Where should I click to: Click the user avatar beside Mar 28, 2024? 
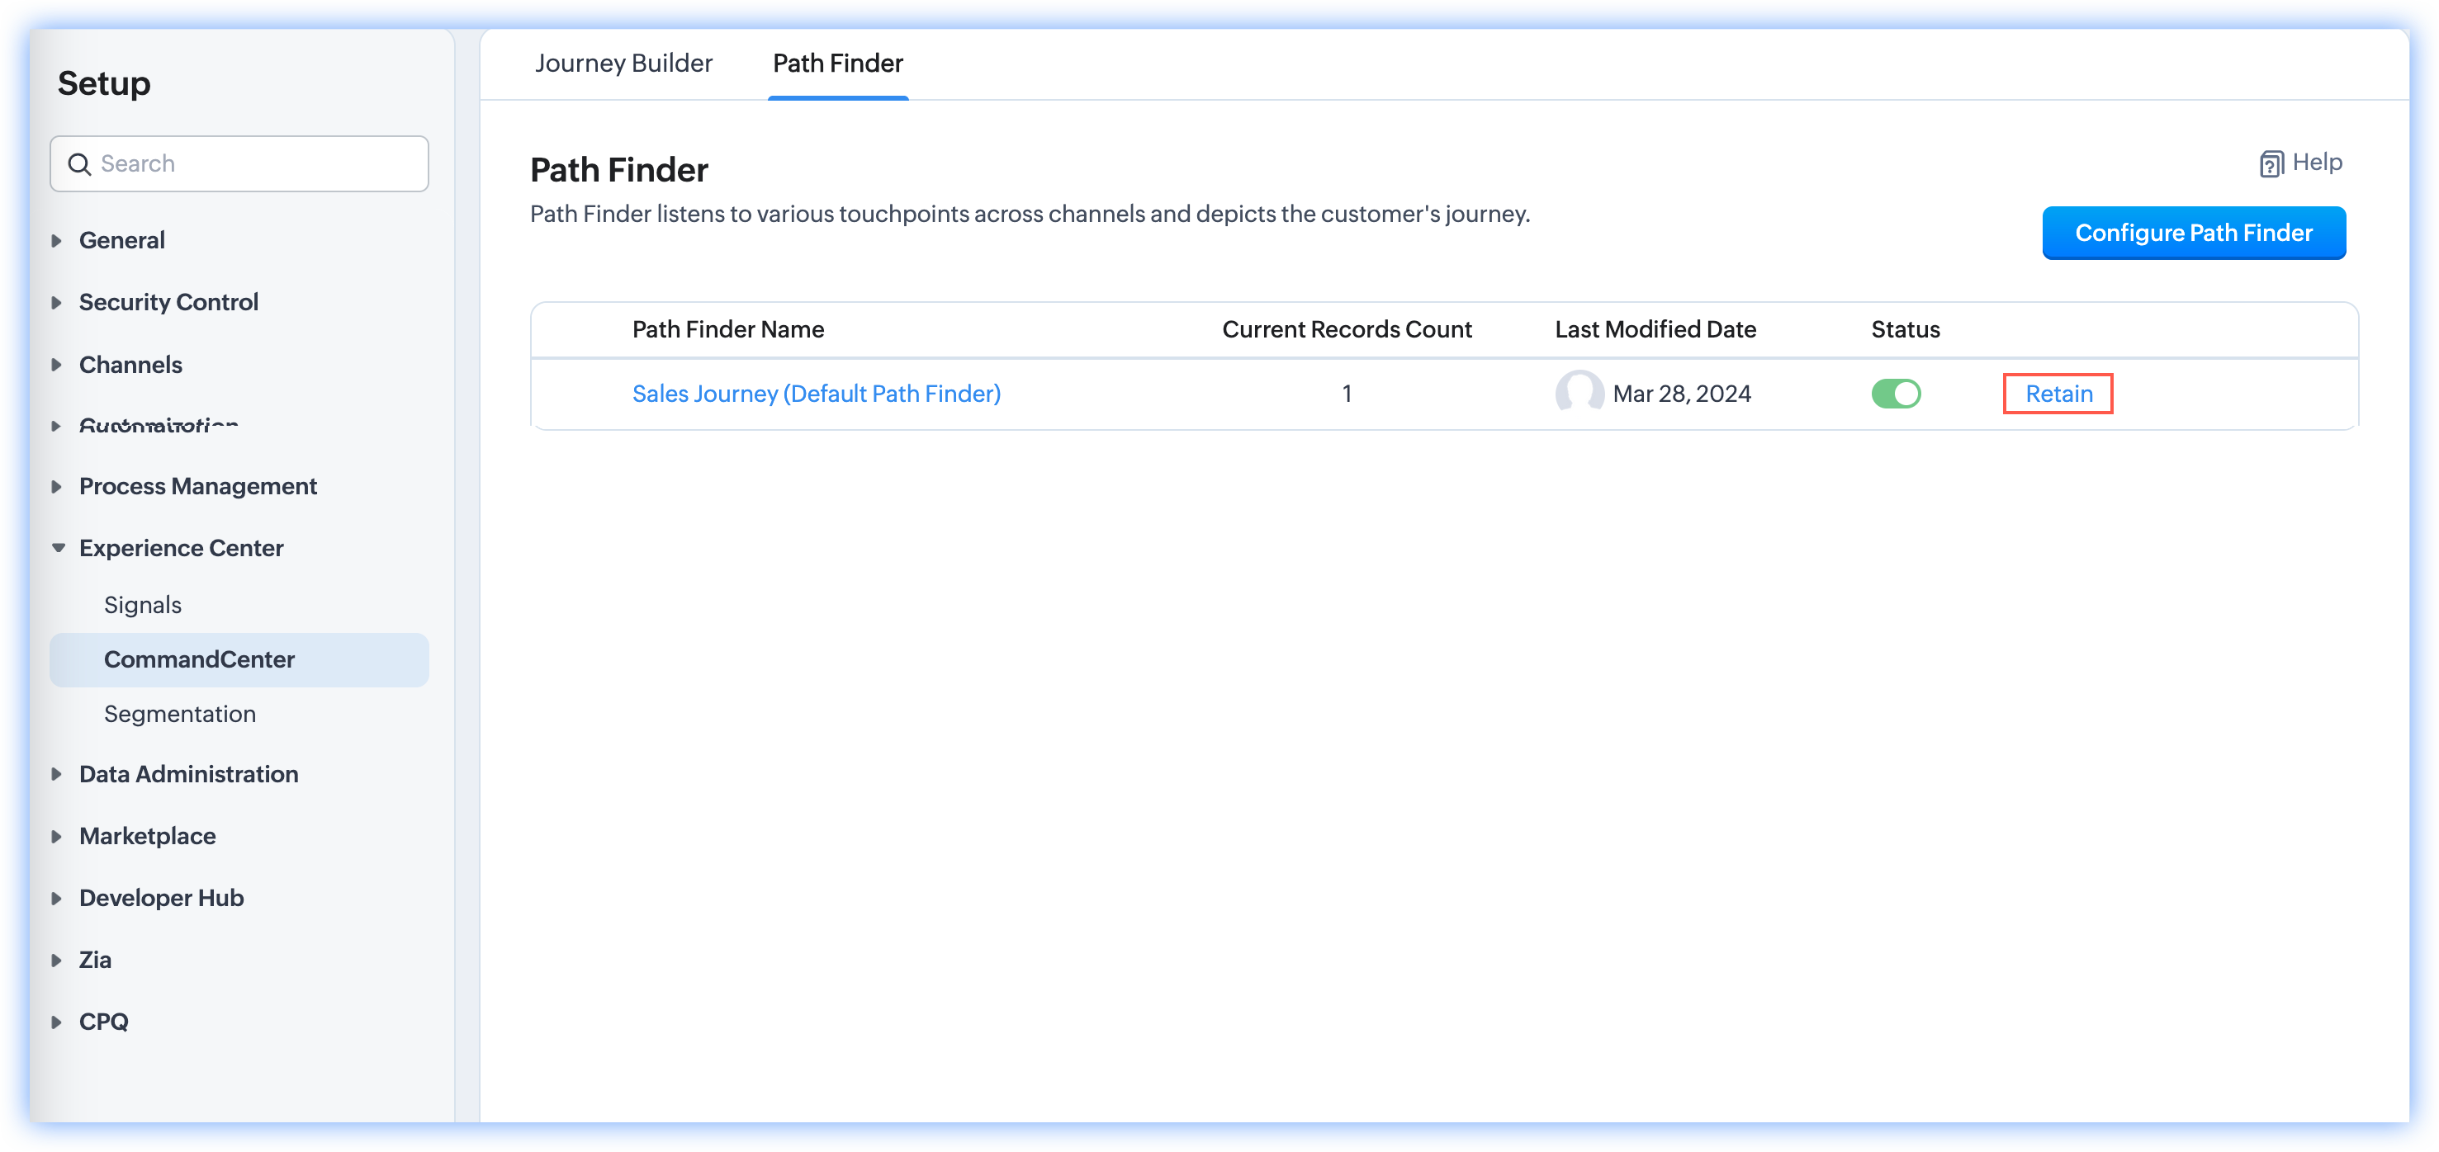tap(1579, 393)
